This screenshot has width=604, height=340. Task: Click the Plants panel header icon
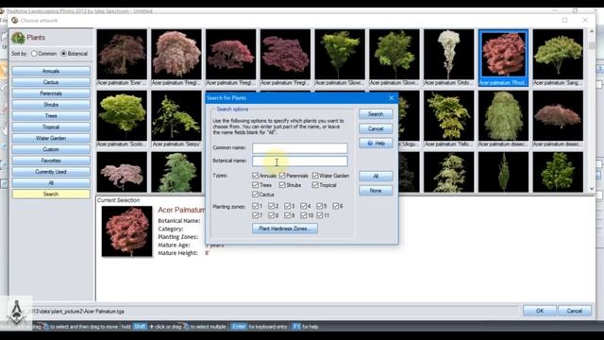tap(18, 38)
